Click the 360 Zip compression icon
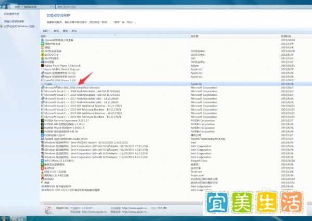 [43, 62]
